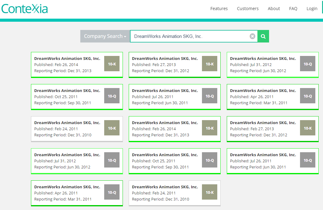
Task: Click the 10-Q badge on the second Oct 25, 2011 card
Action: tap(210, 160)
